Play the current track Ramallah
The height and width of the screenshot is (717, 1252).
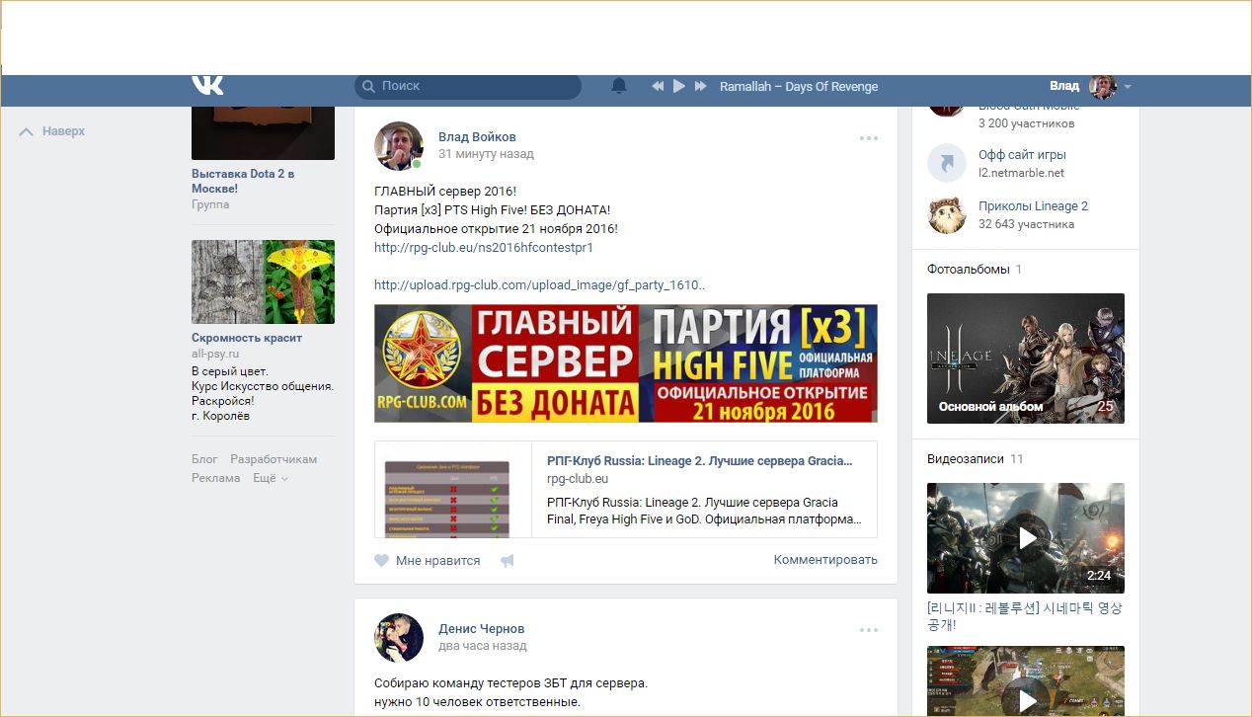(x=679, y=86)
